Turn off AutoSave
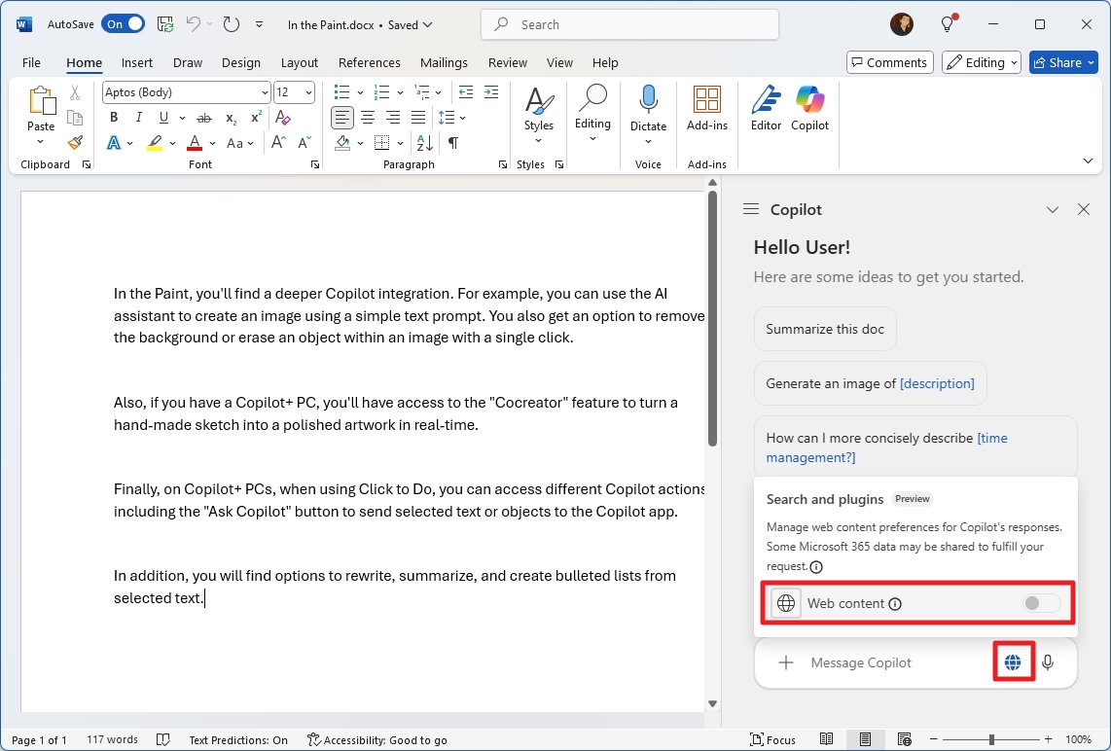Image resolution: width=1111 pixels, height=751 pixels. tap(123, 24)
